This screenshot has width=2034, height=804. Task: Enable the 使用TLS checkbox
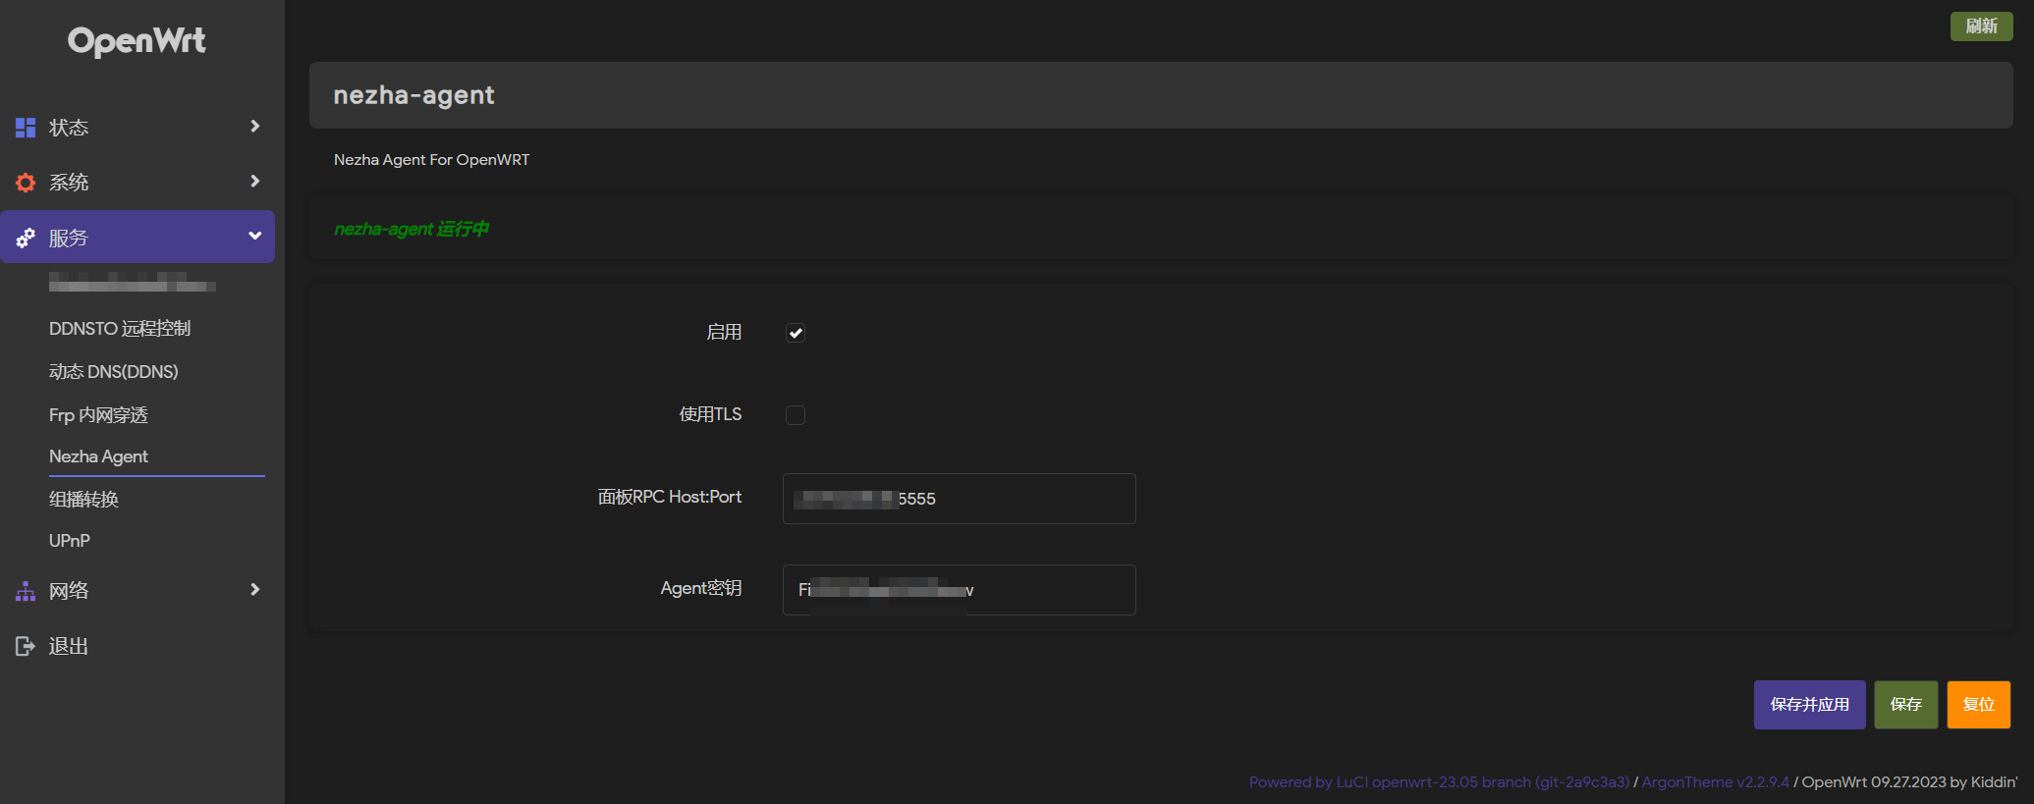[796, 415]
